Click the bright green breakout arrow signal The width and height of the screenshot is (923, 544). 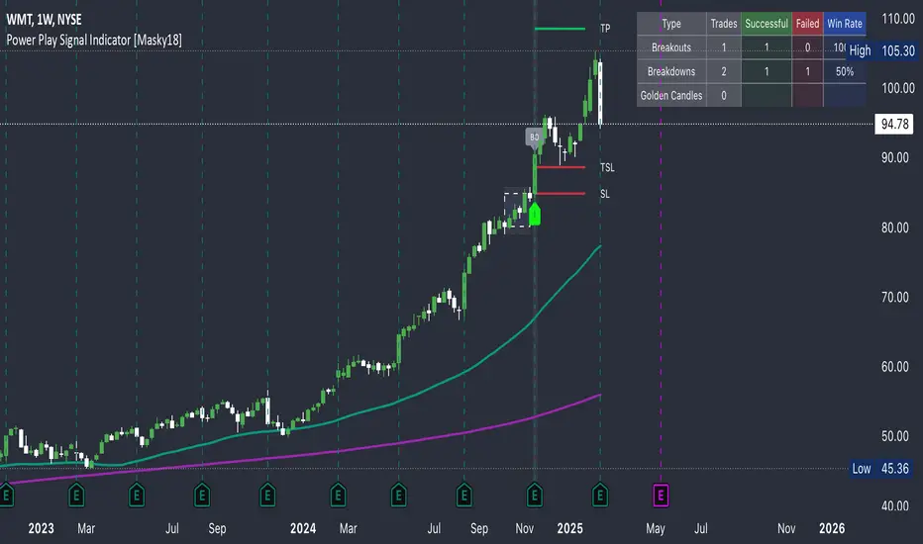(x=535, y=215)
